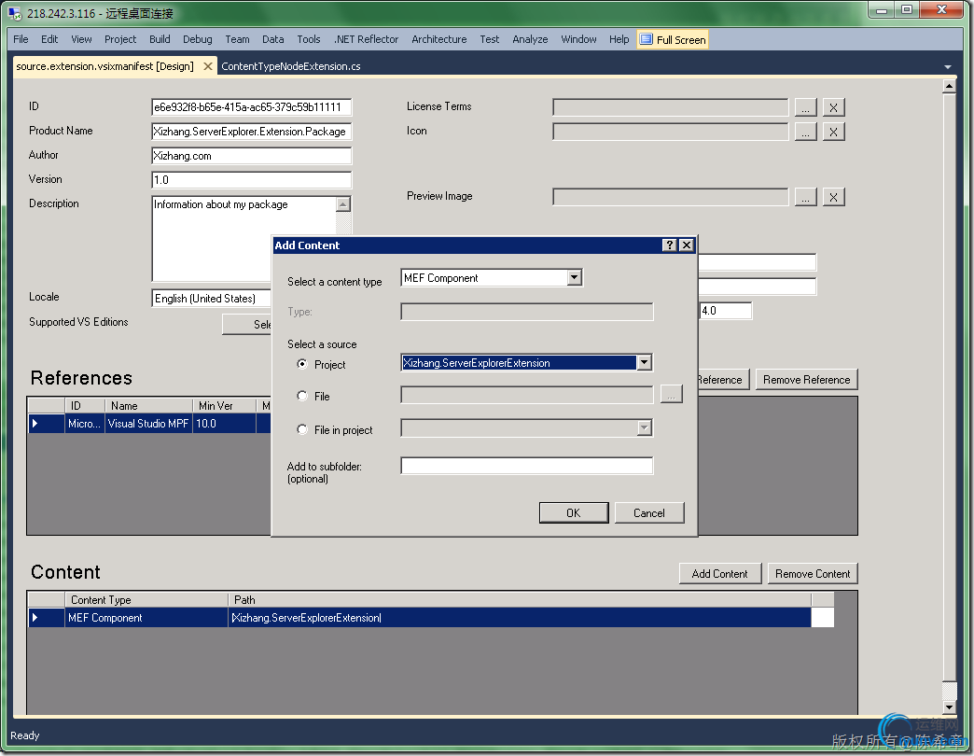
Task: Click the Path cell Xizhang.ServerExplorerExtension
Action: [520, 618]
